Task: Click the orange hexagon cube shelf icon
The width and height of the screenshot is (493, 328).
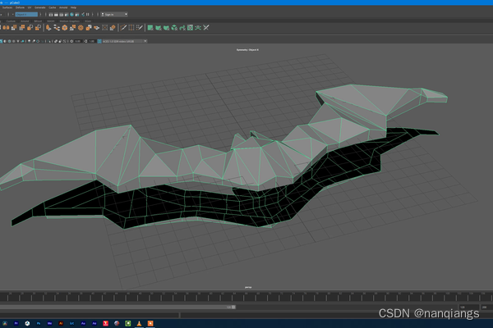Action: [64, 28]
